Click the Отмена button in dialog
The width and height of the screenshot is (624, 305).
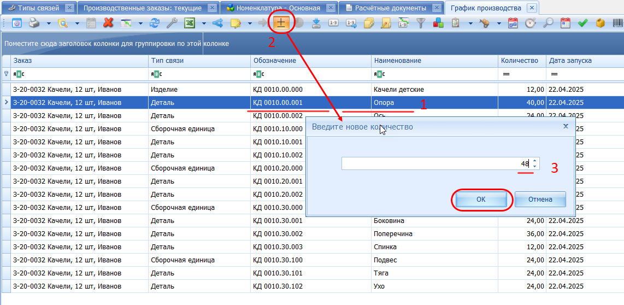[540, 200]
